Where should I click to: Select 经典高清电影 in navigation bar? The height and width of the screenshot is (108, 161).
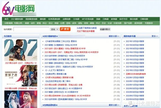(x=54, y=19)
